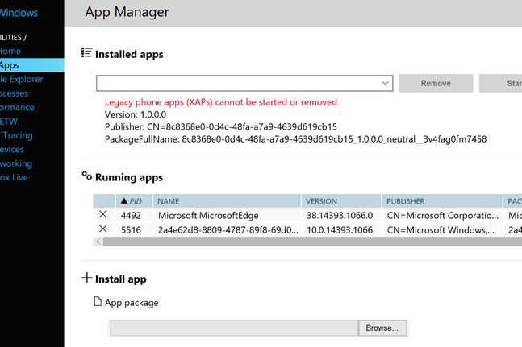
Task: Click the Installed apps list icon
Action: click(86, 53)
